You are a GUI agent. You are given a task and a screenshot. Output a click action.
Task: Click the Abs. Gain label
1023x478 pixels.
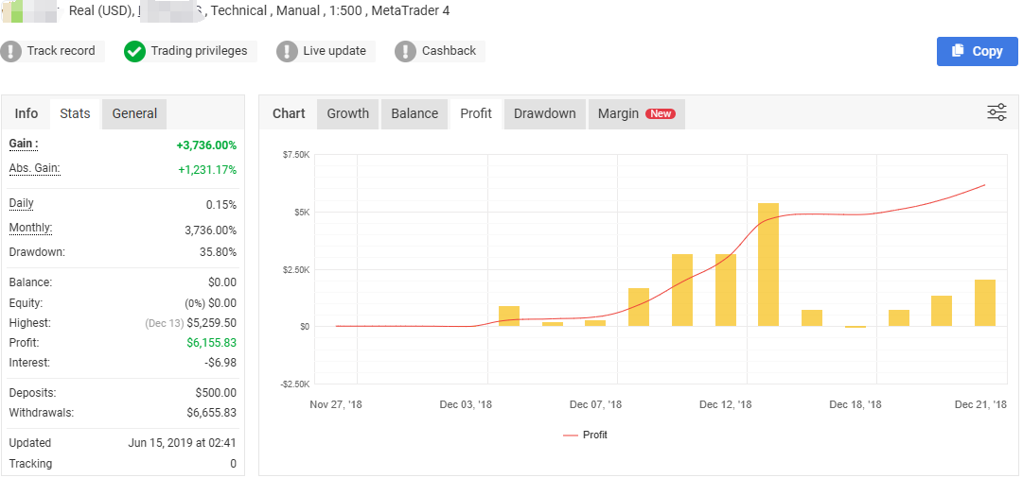pos(34,168)
